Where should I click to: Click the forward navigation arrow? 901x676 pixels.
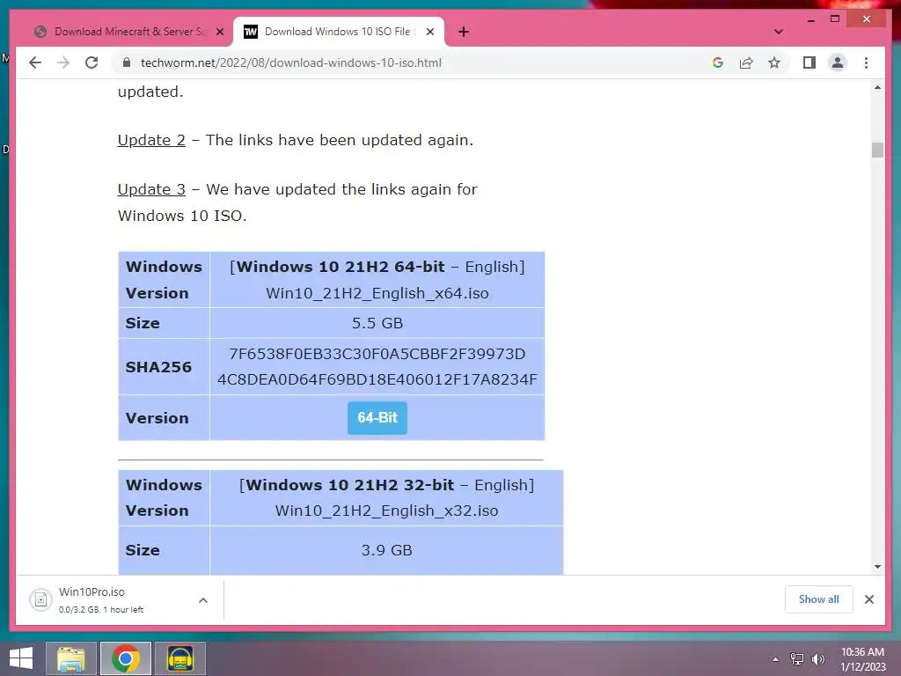tap(63, 62)
